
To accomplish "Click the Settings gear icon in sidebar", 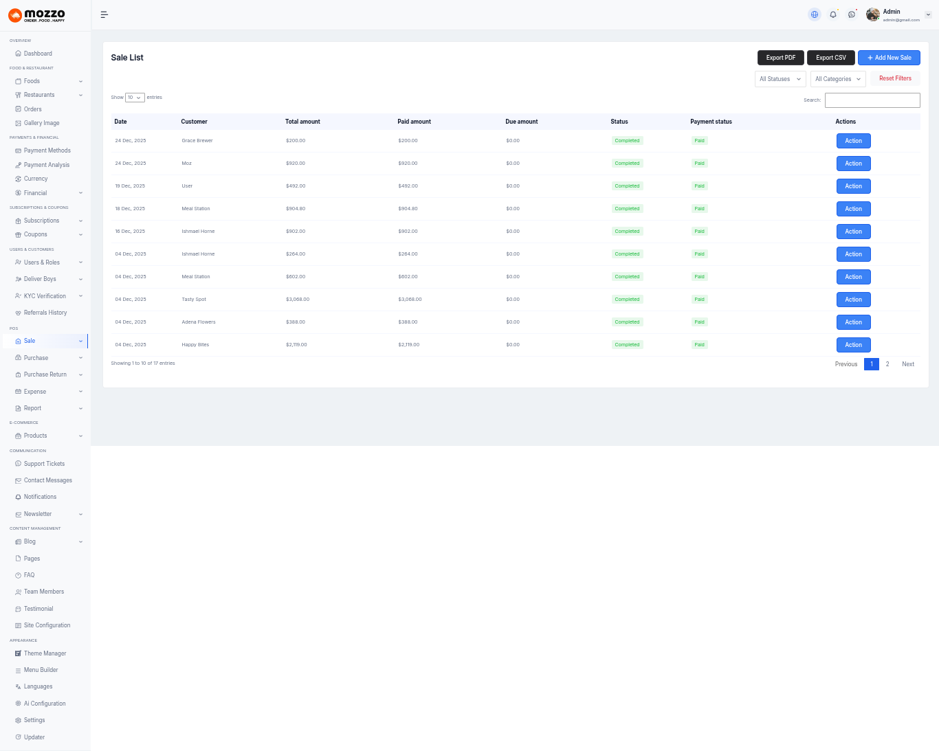I will 18,721.
